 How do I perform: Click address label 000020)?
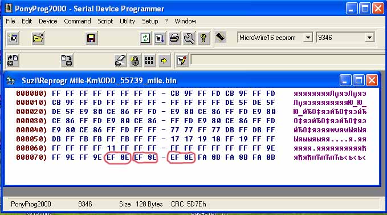(31, 112)
